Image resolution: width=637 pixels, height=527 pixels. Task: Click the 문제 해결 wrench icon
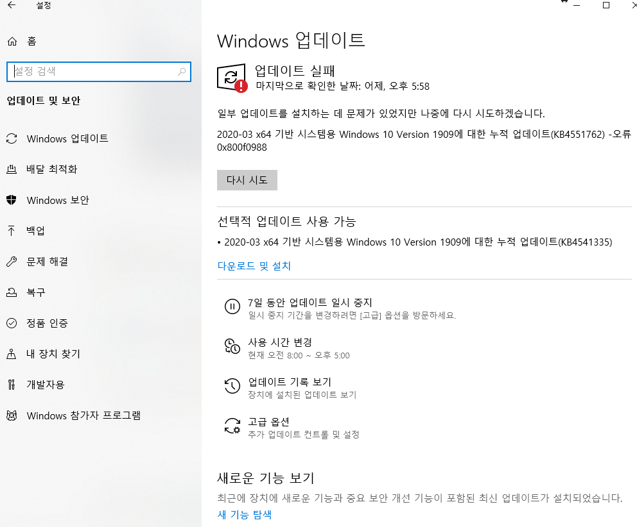[x=12, y=262]
